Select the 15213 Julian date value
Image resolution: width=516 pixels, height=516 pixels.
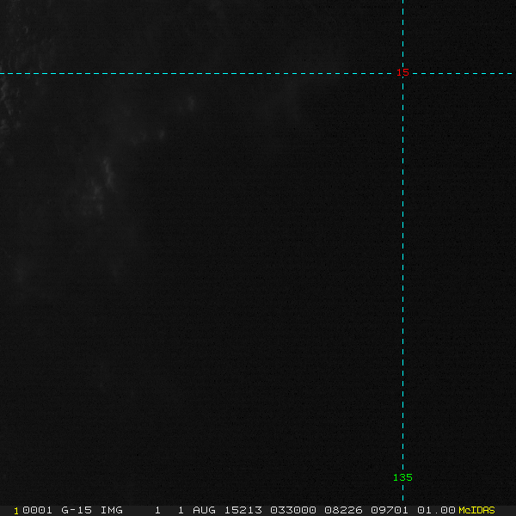pyautogui.click(x=243, y=510)
